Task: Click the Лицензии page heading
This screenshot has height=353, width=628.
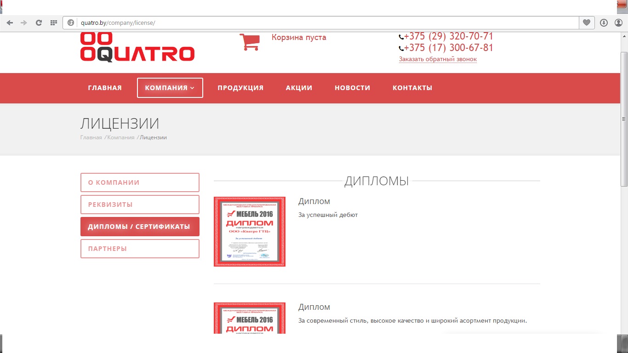Action: pyautogui.click(x=120, y=124)
